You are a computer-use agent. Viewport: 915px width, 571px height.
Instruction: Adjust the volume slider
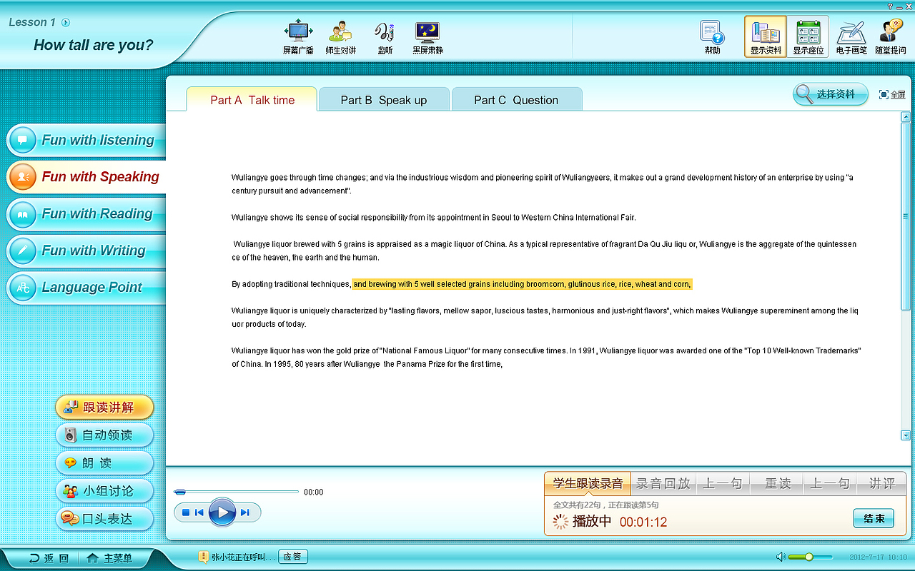point(811,557)
